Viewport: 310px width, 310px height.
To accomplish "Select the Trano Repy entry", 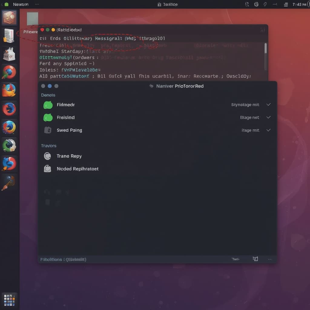I will coord(69,156).
